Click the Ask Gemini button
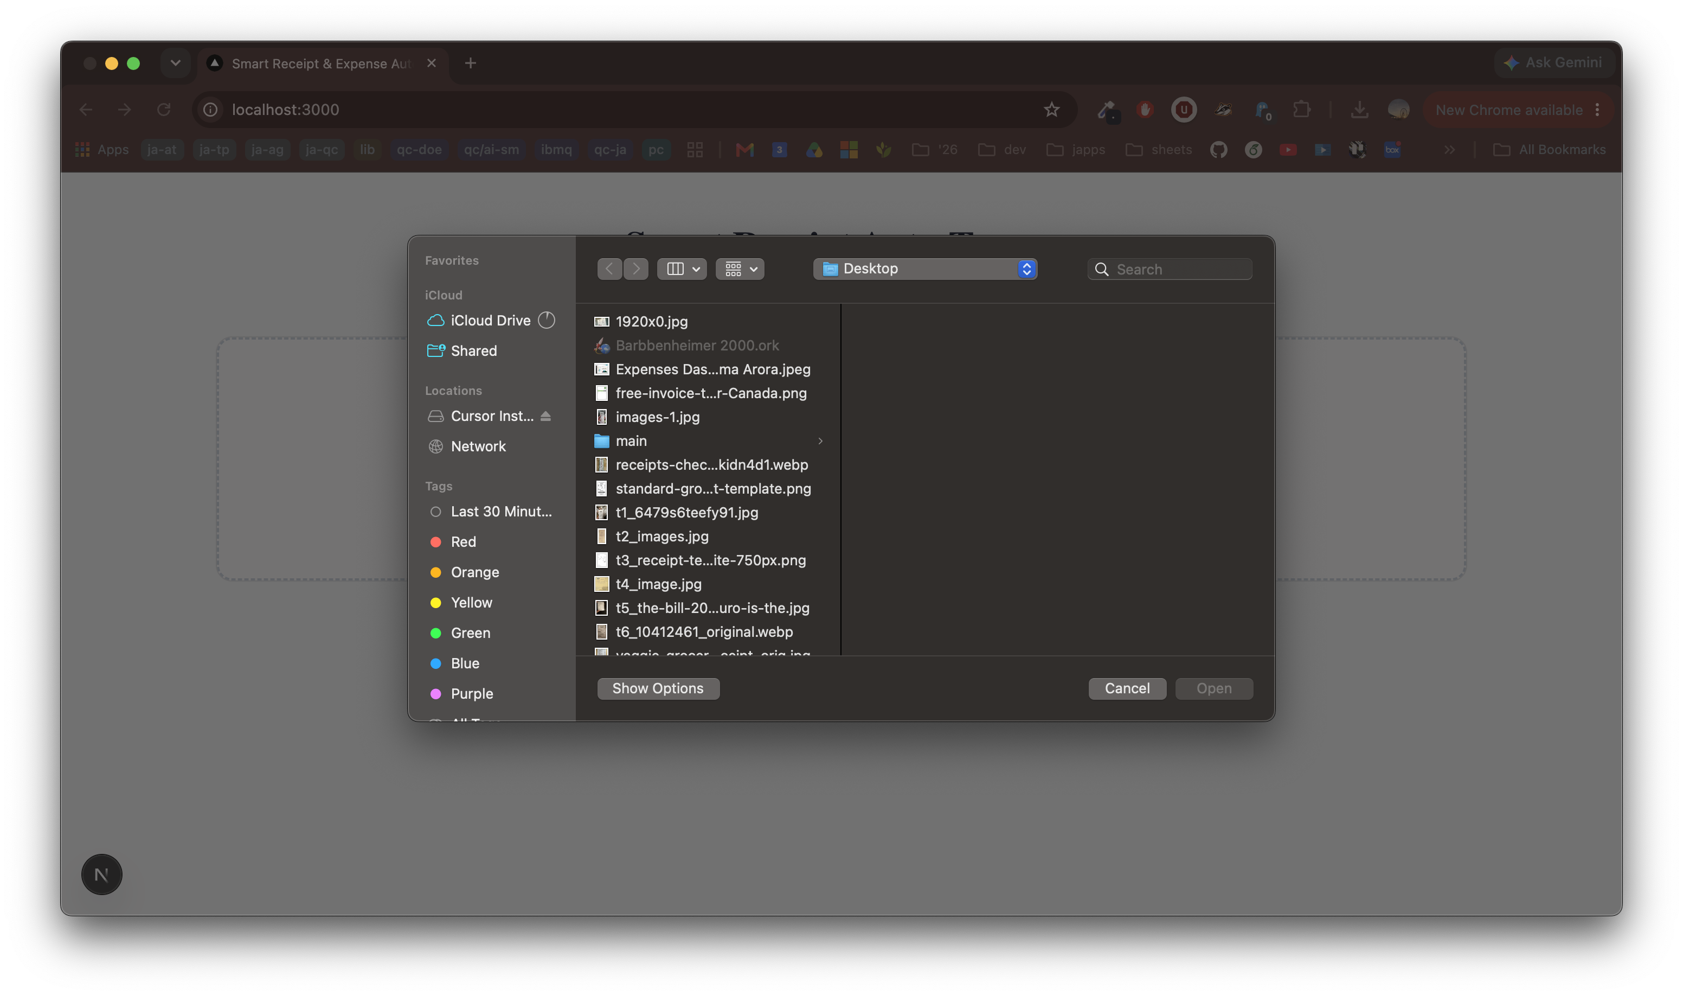 click(x=1553, y=63)
